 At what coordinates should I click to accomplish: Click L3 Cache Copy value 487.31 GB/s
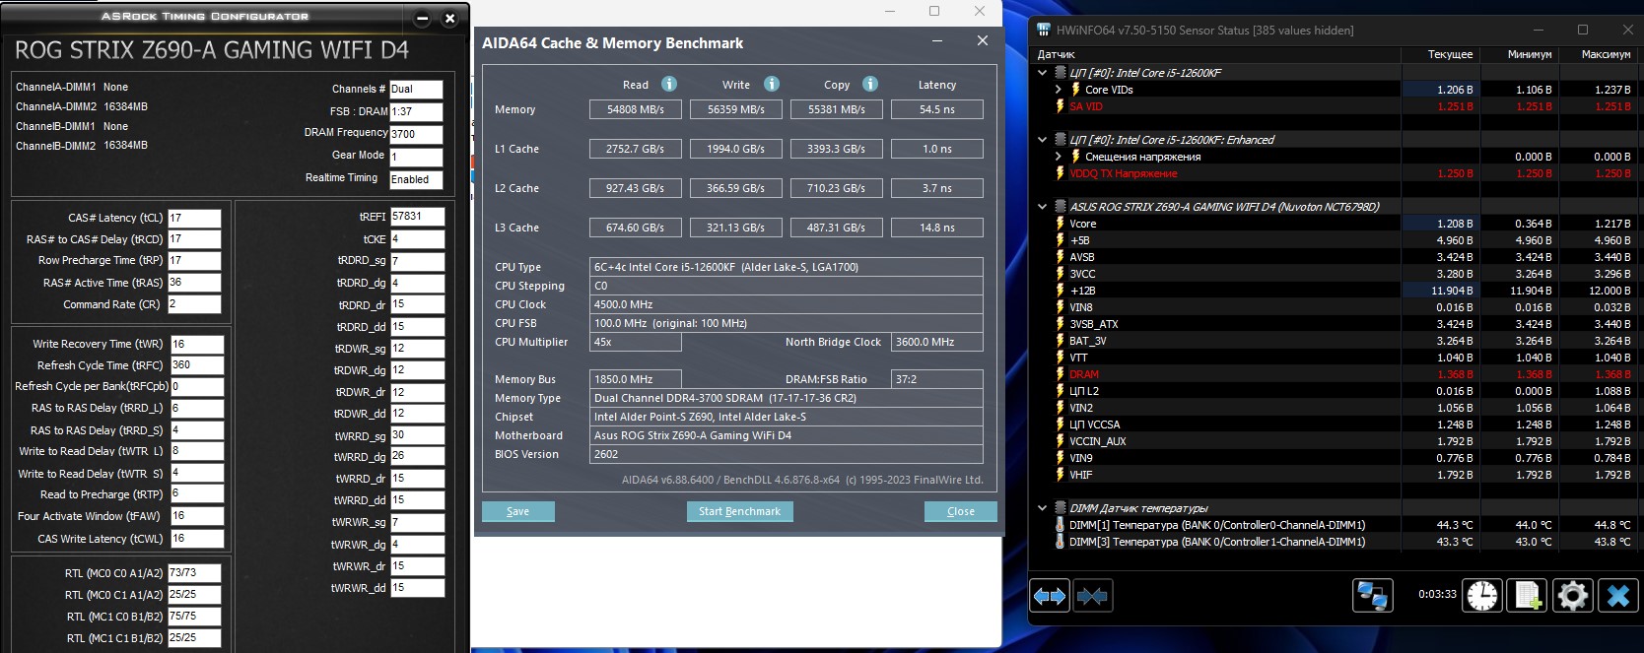click(x=836, y=228)
